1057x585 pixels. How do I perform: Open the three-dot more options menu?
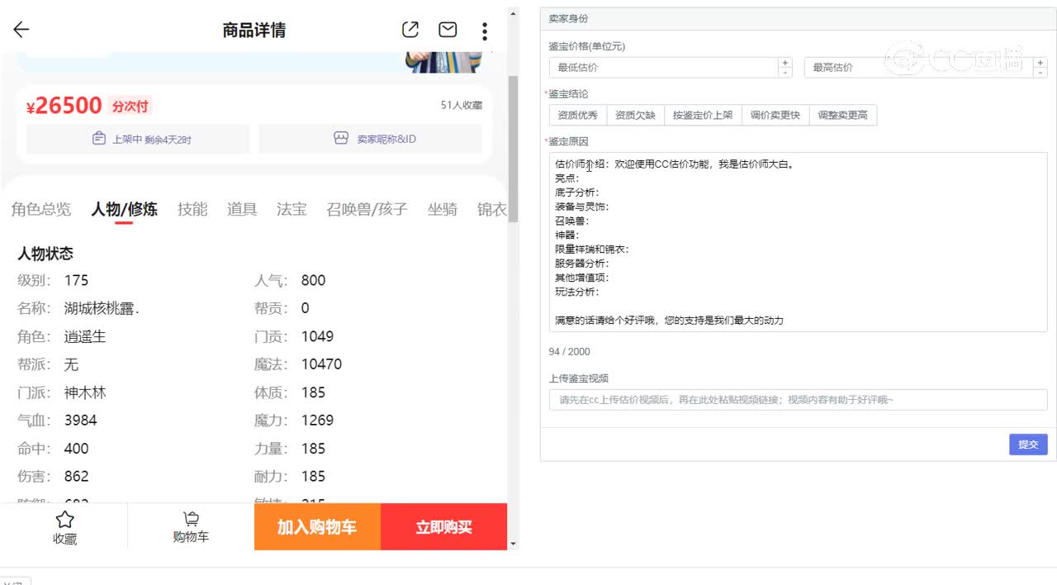coord(485,31)
